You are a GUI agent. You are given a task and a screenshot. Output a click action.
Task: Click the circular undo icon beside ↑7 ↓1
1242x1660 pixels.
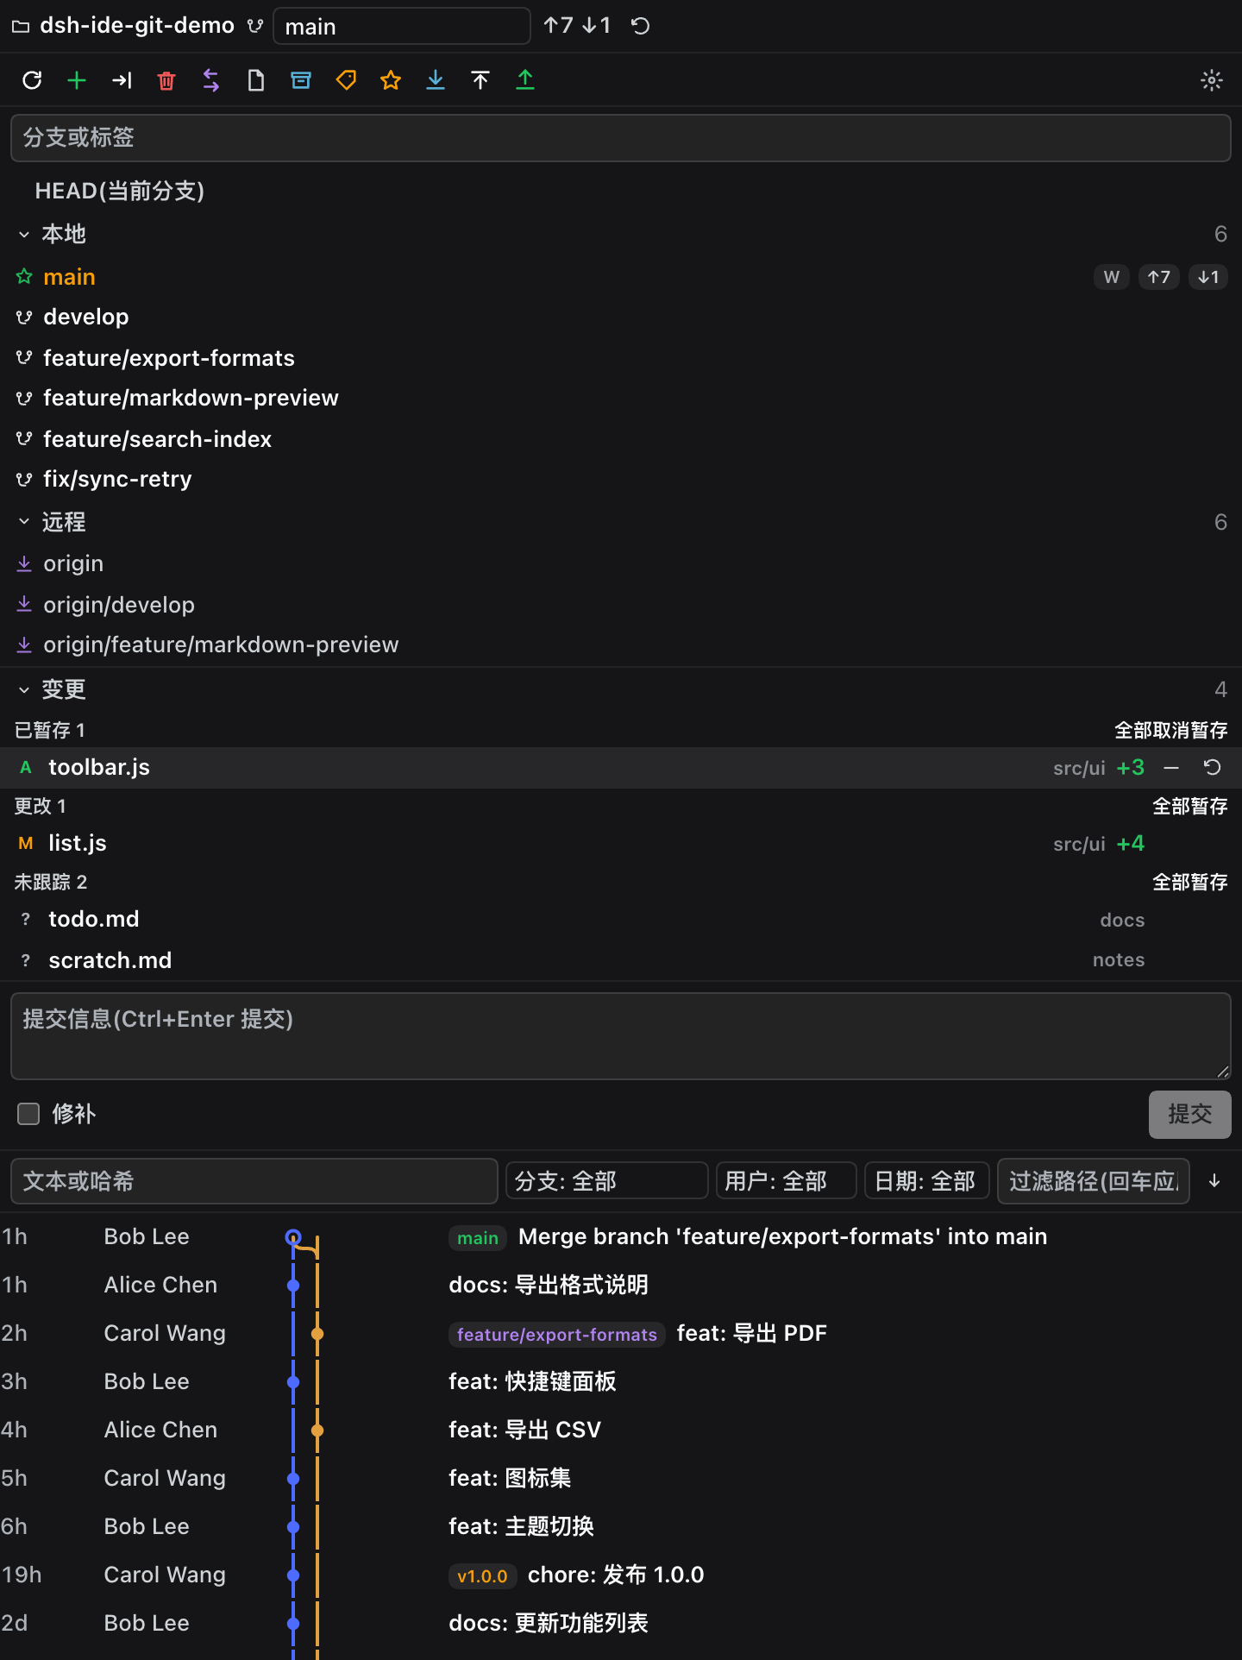(x=640, y=26)
